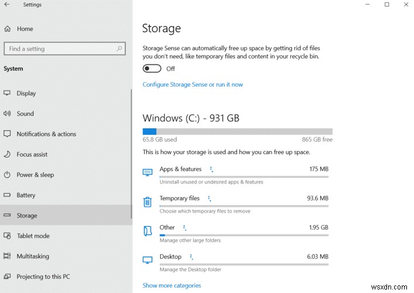Go to Notifications & actions
This screenshot has width=414, height=293.
point(66,134)
